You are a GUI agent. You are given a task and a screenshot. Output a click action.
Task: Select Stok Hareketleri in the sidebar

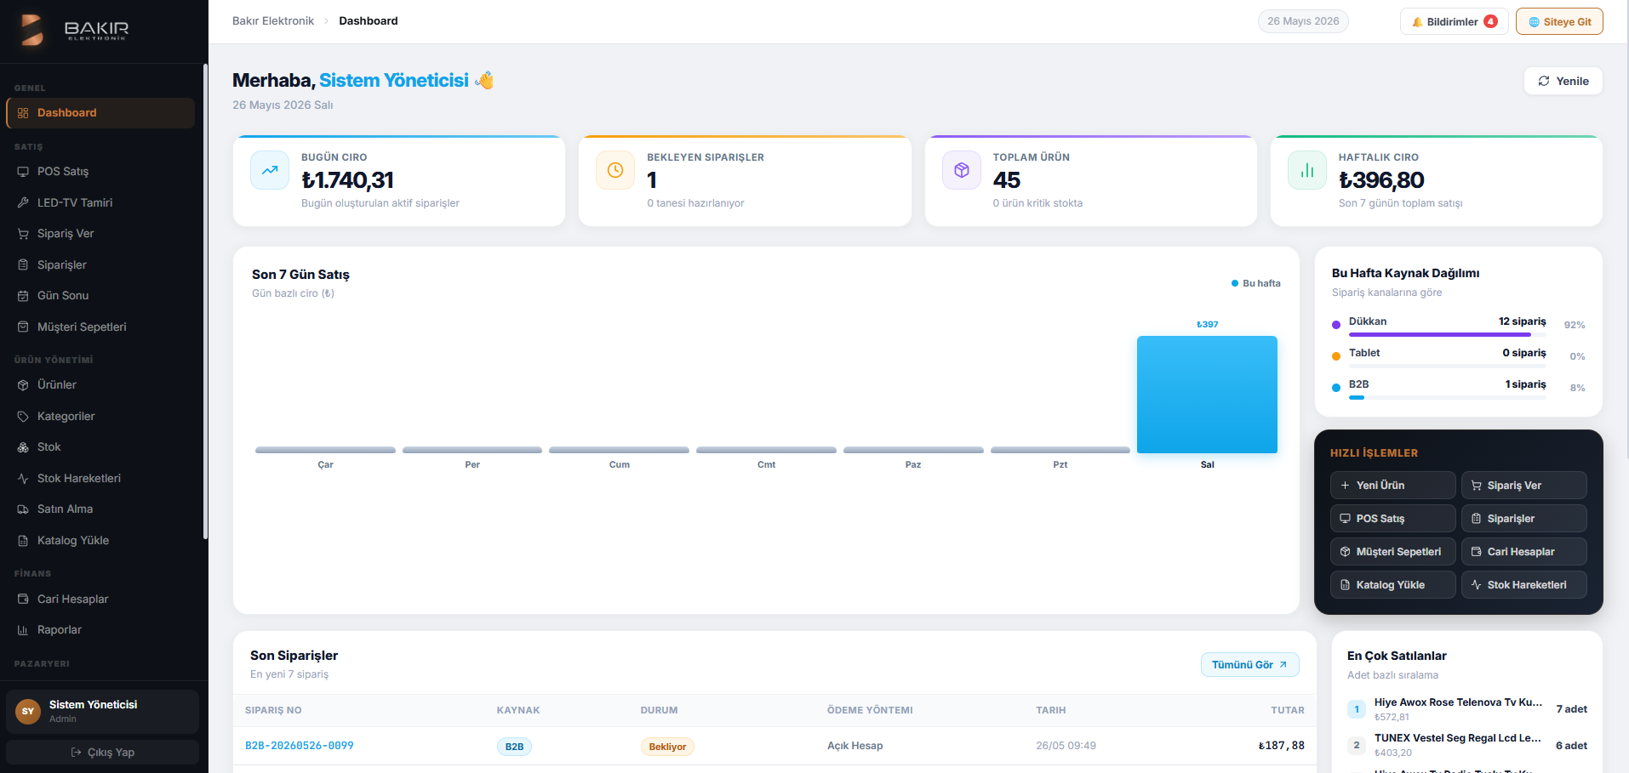point(100,479)
